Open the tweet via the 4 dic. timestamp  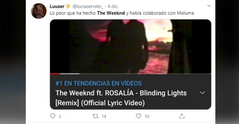[113, 7]
